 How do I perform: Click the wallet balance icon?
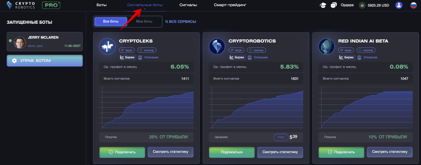(362, 5)
